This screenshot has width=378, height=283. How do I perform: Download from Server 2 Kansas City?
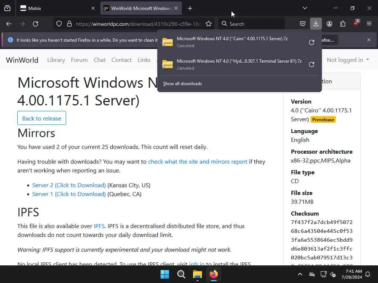tap(69, 185)
